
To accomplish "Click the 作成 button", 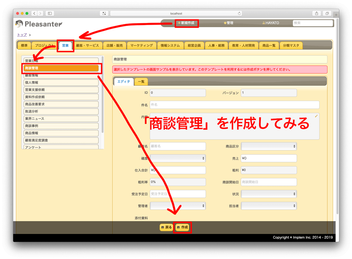I will (182, 227).
